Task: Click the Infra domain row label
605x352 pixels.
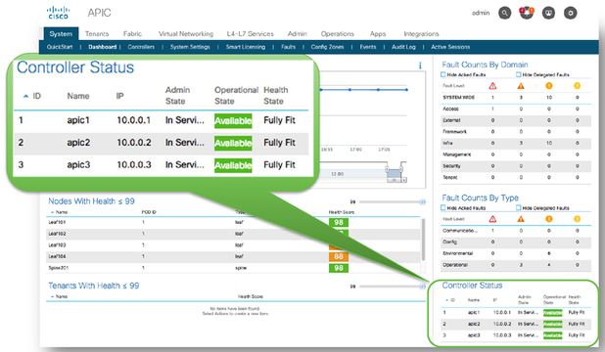Action: 447,143
